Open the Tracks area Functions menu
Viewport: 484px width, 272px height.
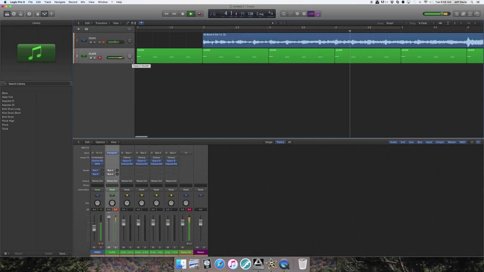(x=102, y=23)
